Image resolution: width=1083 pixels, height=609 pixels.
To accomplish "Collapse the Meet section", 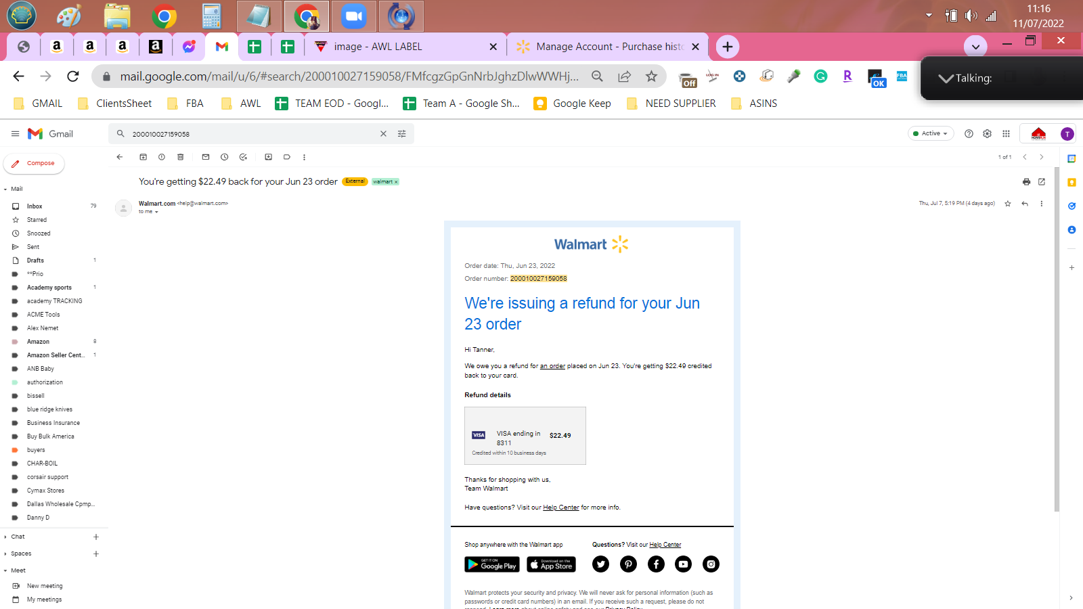I will (x=5, y=571).
